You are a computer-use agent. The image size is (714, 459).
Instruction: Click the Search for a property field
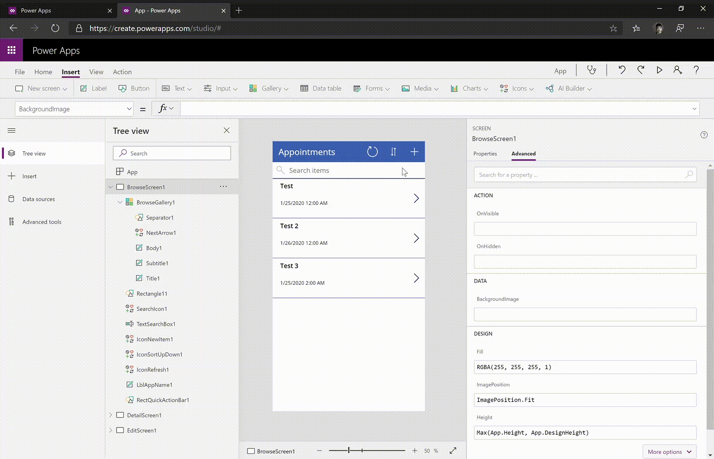585,175
